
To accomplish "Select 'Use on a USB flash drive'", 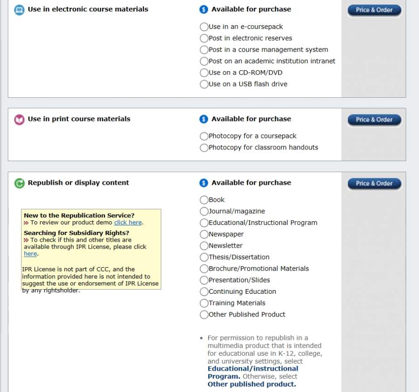I will (x=204, y=84).
